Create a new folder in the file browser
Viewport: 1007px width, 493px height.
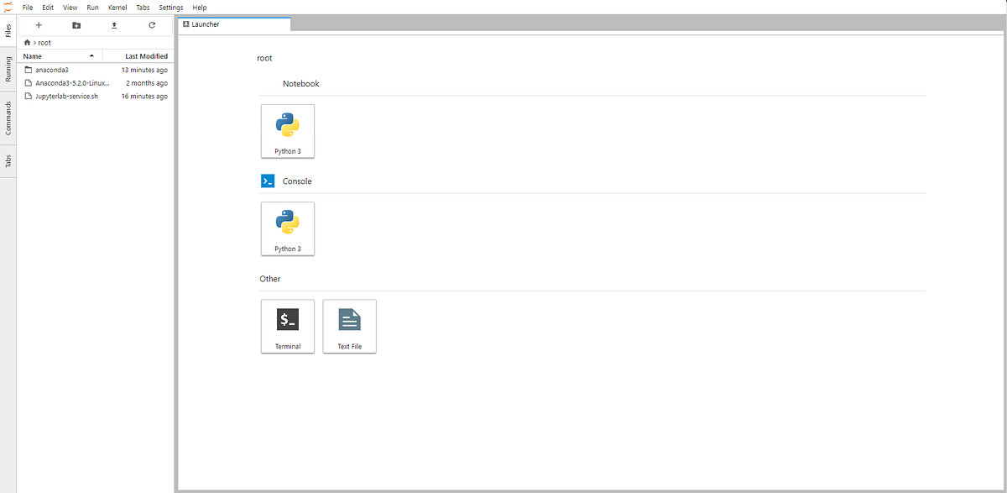[x=76, y=25]
